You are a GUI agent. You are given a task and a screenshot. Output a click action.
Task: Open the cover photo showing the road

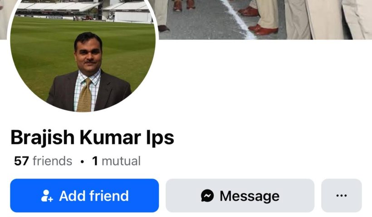[263, 19]
